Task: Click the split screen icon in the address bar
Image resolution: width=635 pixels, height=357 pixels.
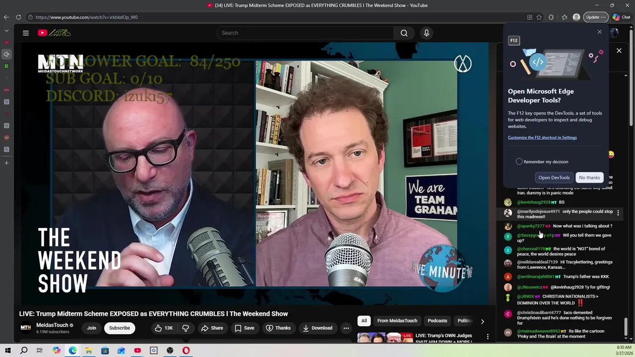Action: 530,17
